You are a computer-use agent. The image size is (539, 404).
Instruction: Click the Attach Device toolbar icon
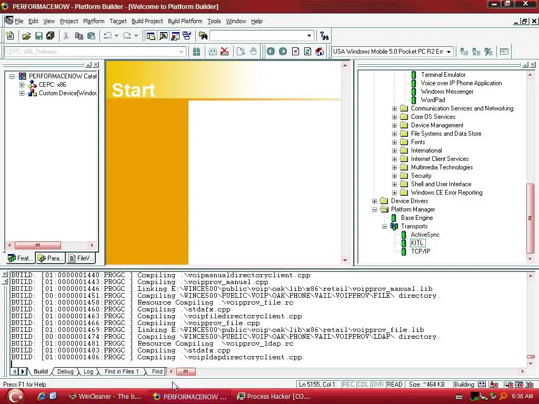[464, 52]
